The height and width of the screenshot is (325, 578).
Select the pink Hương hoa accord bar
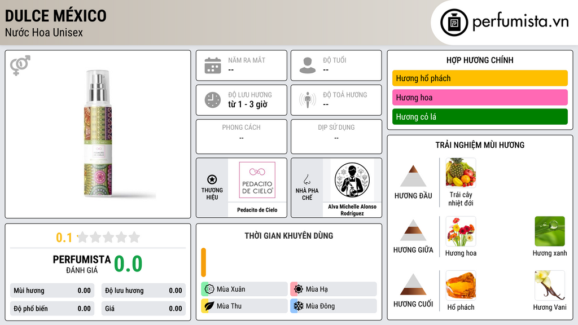coord(480,97)
